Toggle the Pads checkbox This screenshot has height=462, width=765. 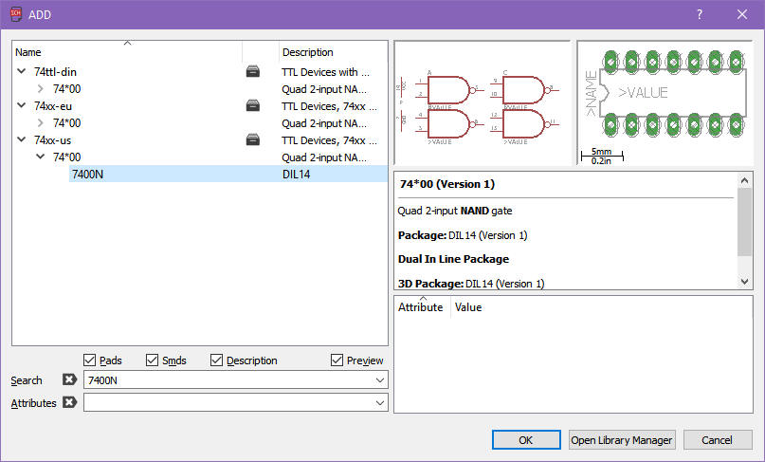tap(90, 360)
